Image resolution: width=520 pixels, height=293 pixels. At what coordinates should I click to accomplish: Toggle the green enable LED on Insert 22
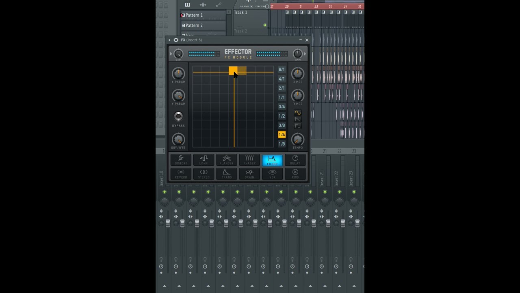coord(340,192)
